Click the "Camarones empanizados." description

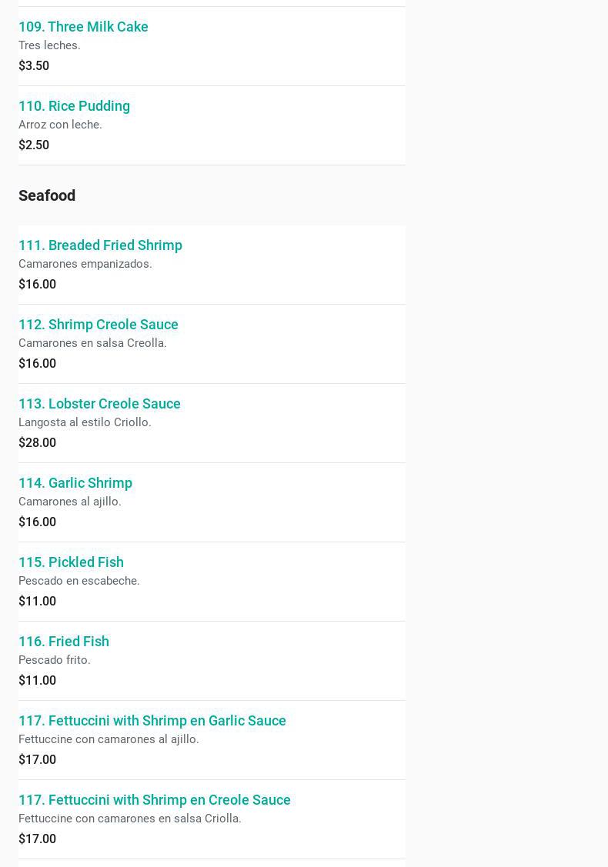coord(85,264)
